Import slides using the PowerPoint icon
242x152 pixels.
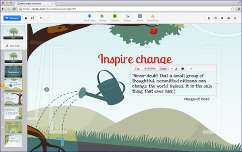click(152, 18)
